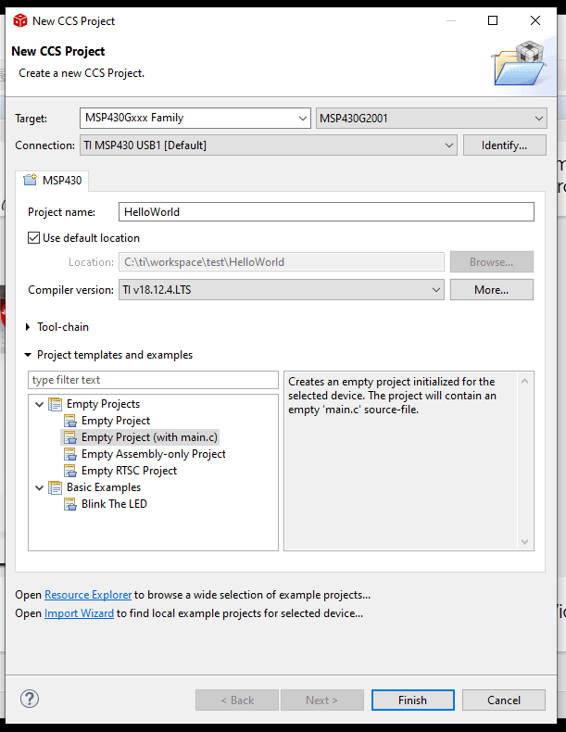
Task: Click the help question mark icon
Action: (x=30, y=699)
